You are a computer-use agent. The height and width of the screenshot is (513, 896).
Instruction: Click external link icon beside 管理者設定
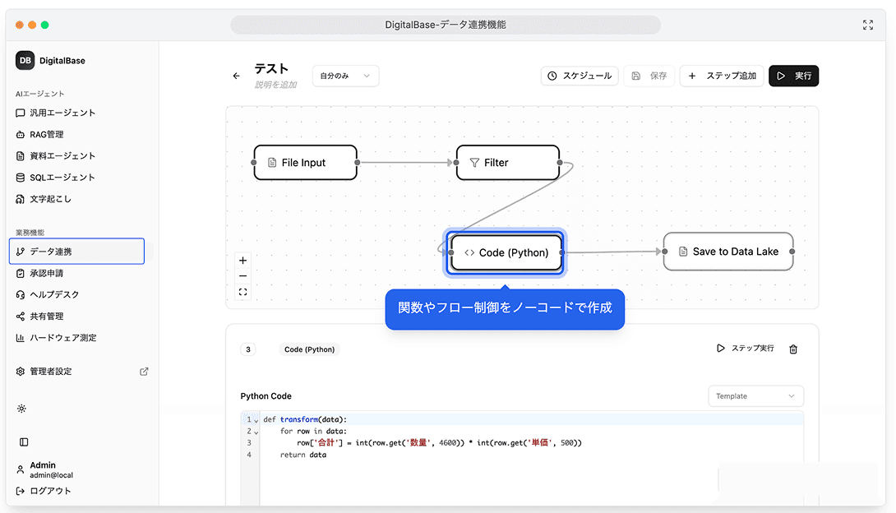click(144, 372)
